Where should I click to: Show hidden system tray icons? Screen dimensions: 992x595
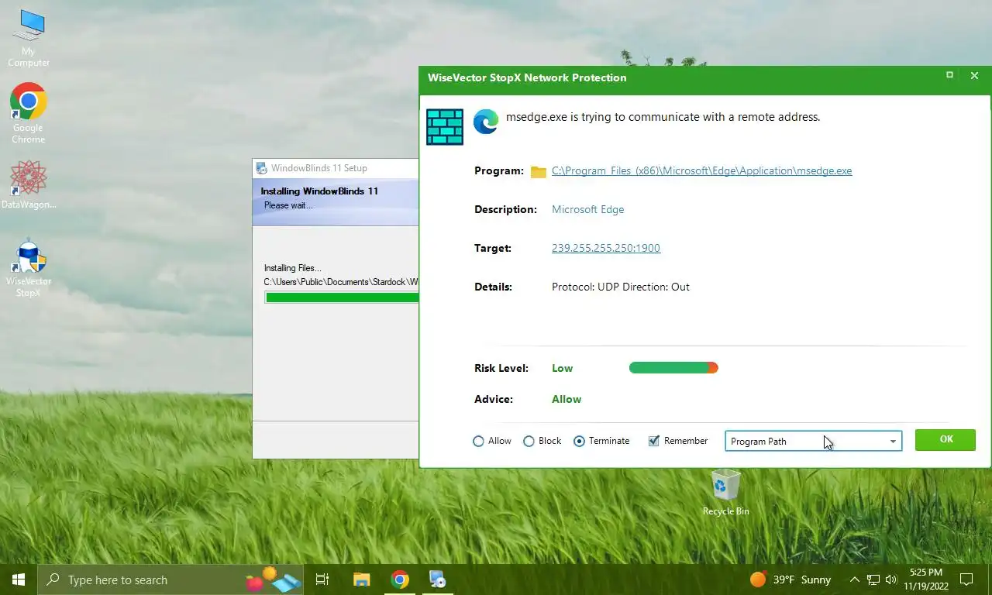[x=855, y=580]
